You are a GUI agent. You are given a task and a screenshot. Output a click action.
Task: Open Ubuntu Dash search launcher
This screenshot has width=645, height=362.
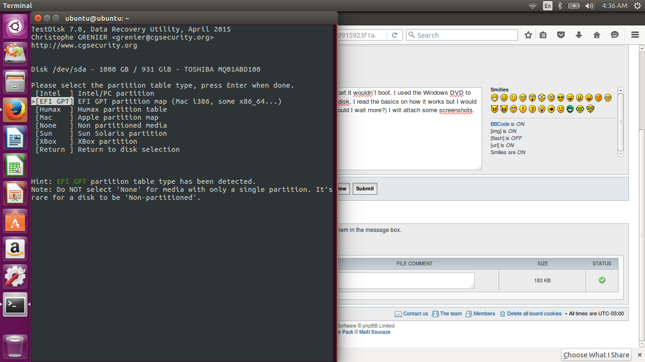(15, 26)
